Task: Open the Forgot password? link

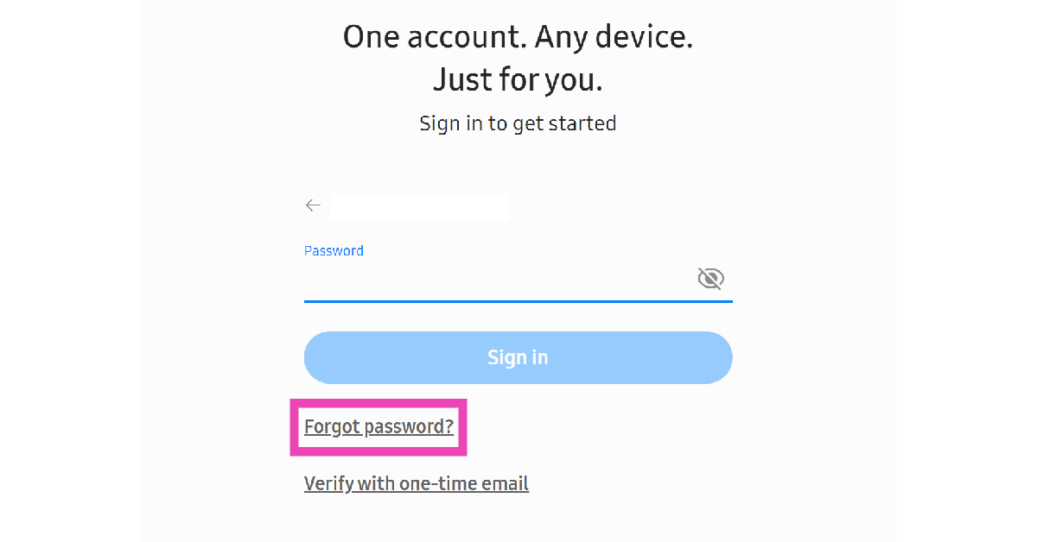Action: (x=379, y=426)
